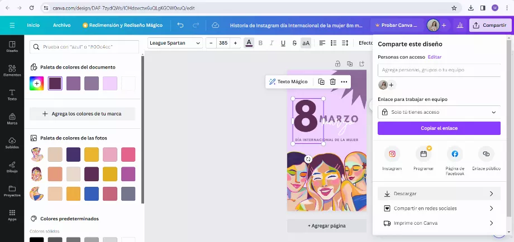This screenshot has height=242, width=514.
Task: Open the text alignment icon
Action: click(x=322, y=43)
